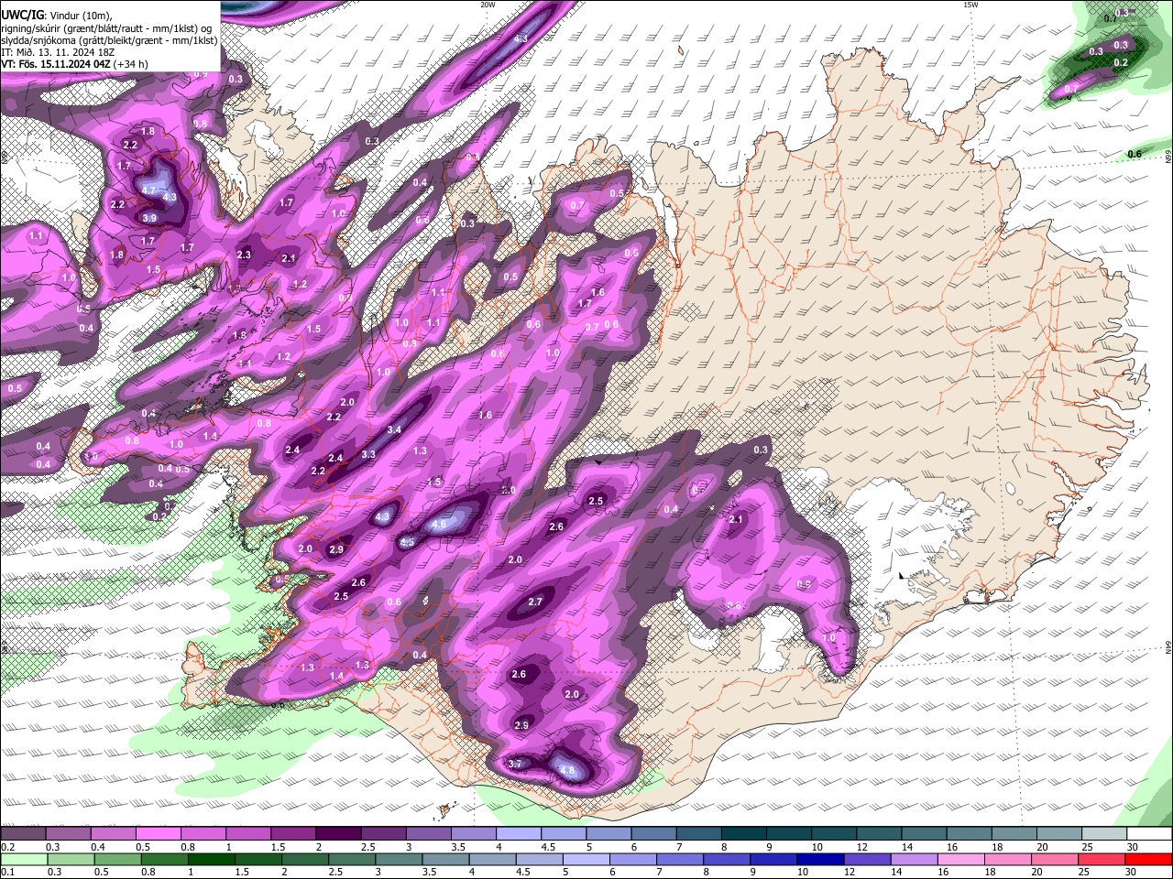Image resolution: width=1173 pixels, height=879 pixels.
Task: Click the 'IT: Mið. 13. 11. 2024 18Z' line
Action: point(58,52)
